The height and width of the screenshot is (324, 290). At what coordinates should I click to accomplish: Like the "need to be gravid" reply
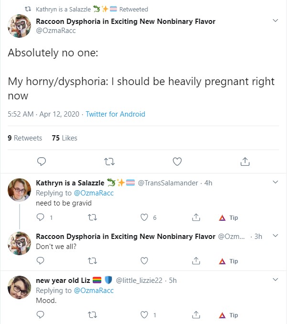point(144,217)
